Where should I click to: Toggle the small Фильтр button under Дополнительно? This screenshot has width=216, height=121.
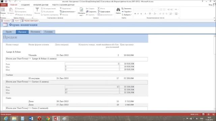[64, 15]
